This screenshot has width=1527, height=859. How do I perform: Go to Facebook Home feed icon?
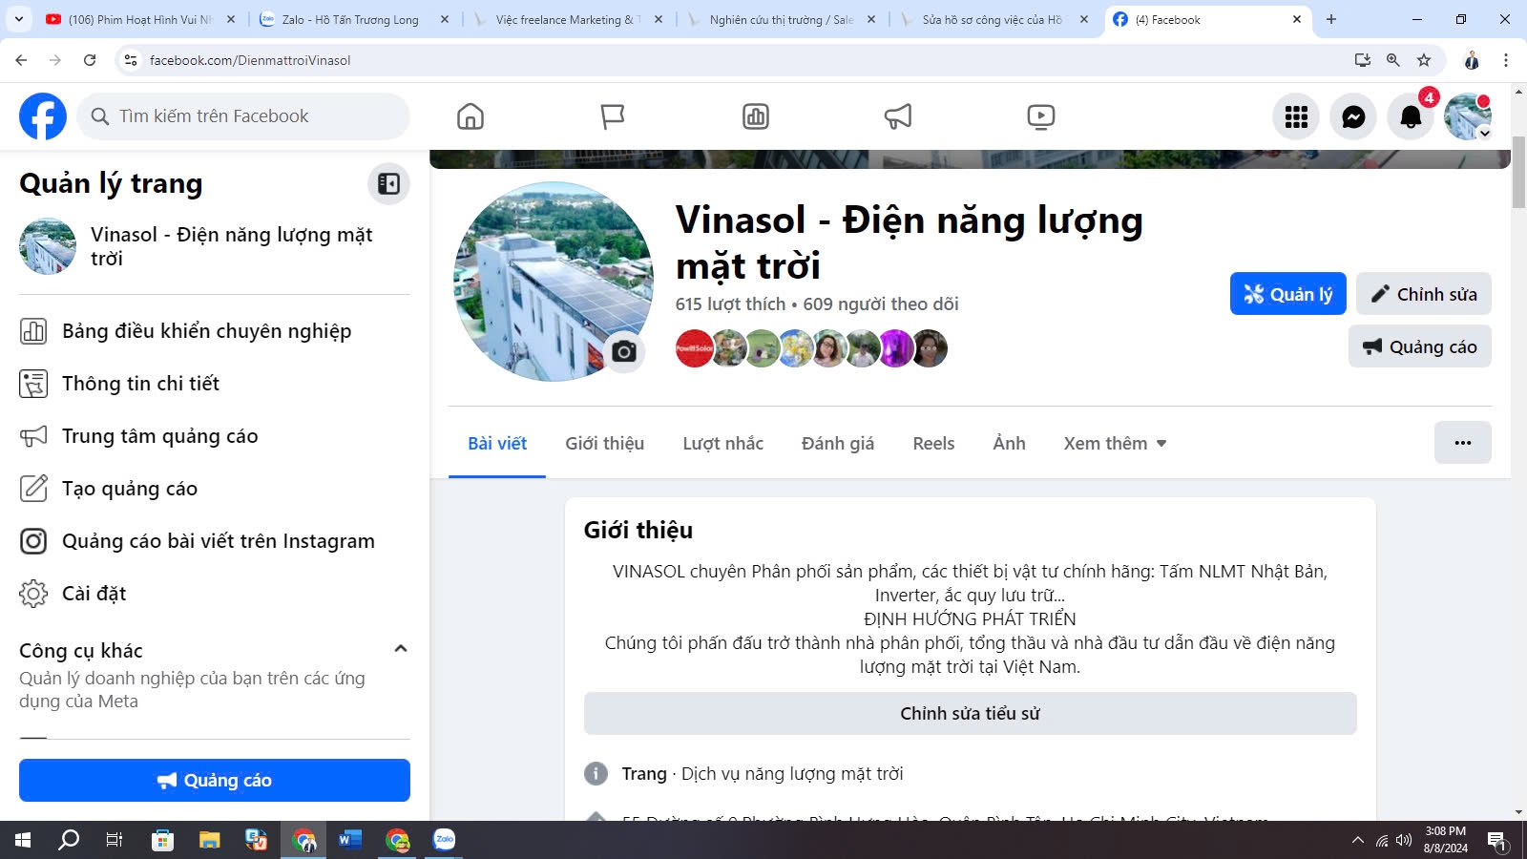coord(471,116)
